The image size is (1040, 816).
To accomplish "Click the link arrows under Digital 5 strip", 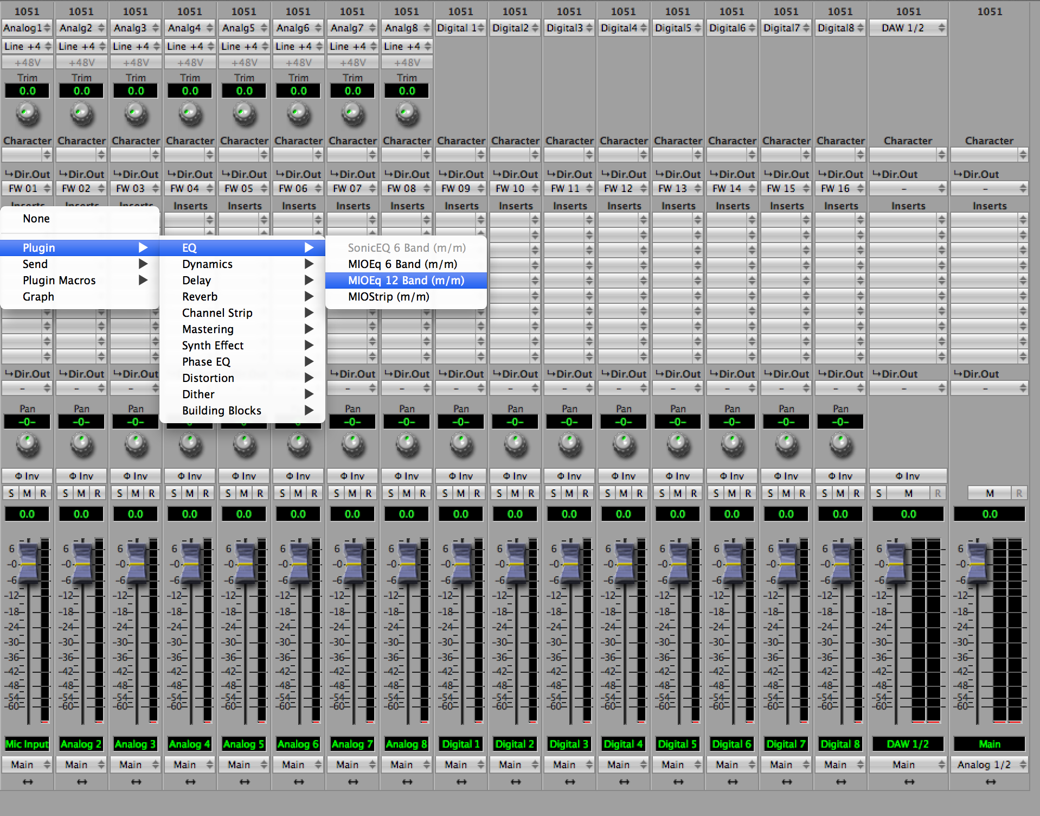I will click(678, 782).
